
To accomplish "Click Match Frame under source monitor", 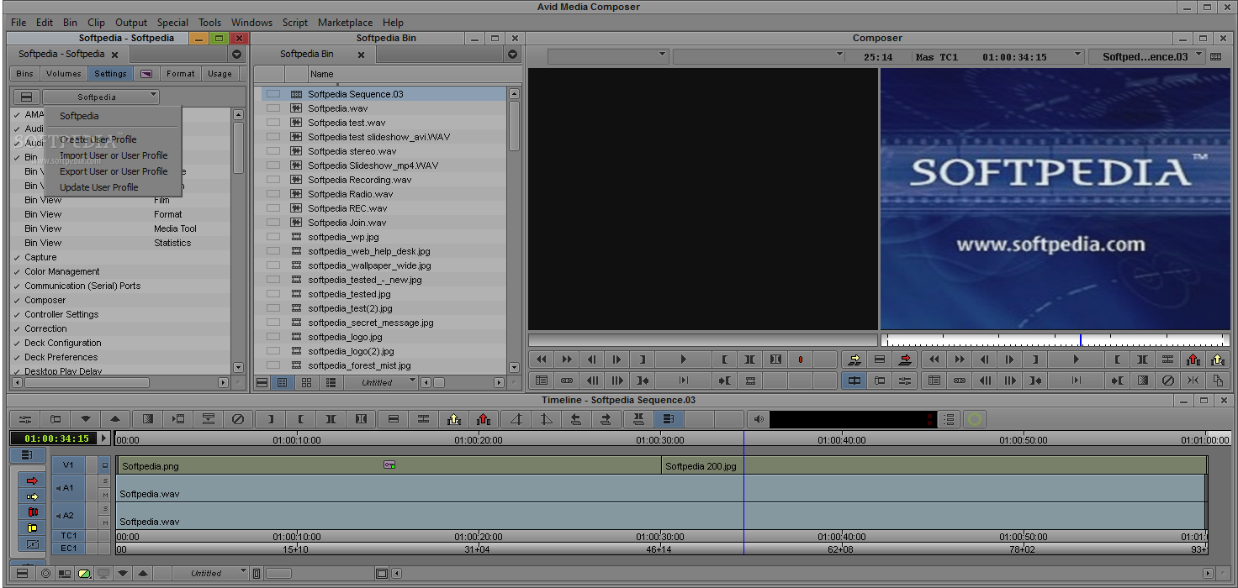I will pyautogui.click(x=750, y=381).
